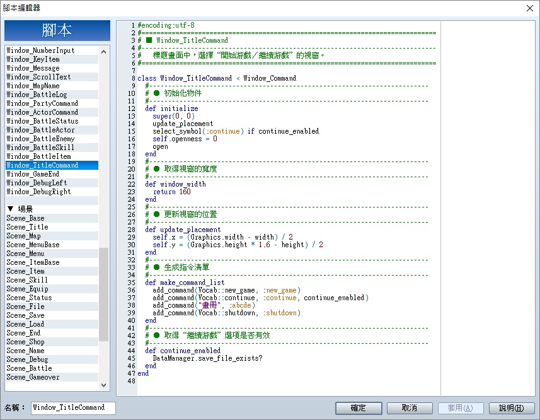Select Window_KeyItem script
This screenshot has width=540, height=420.
coord(52,59)
